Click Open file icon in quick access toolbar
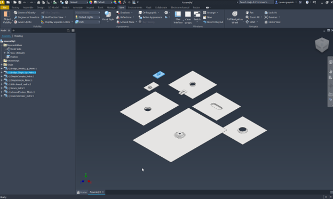 [15, 2]
